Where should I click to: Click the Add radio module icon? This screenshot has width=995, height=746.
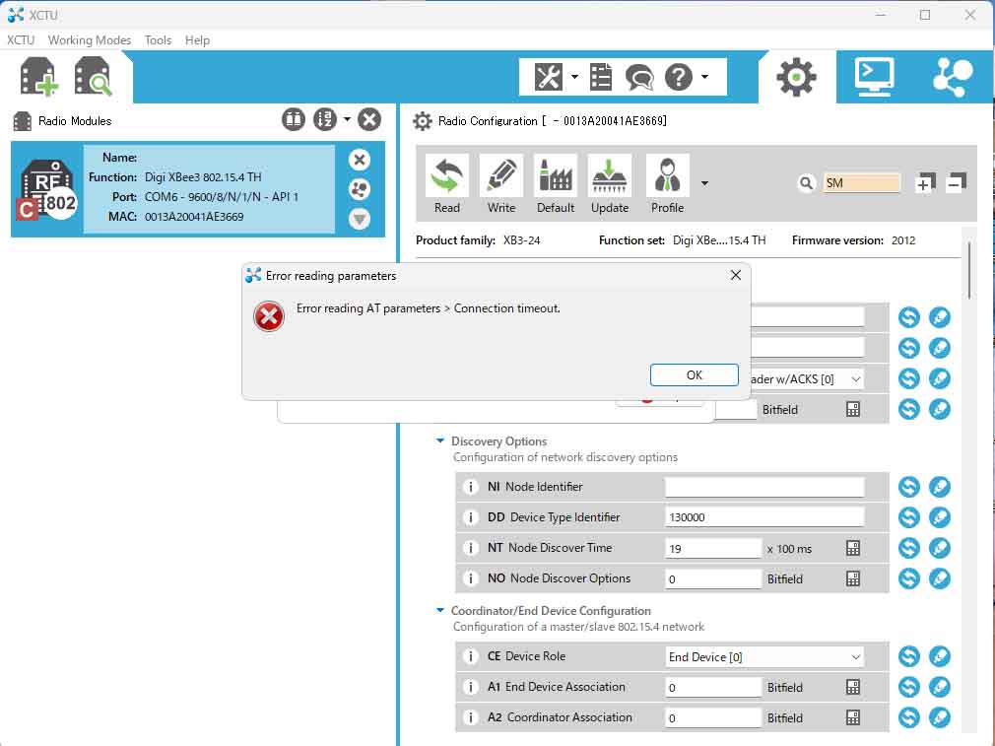click(38, 76)
